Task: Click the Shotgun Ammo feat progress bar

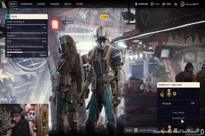Action: [x=26, y=38]
